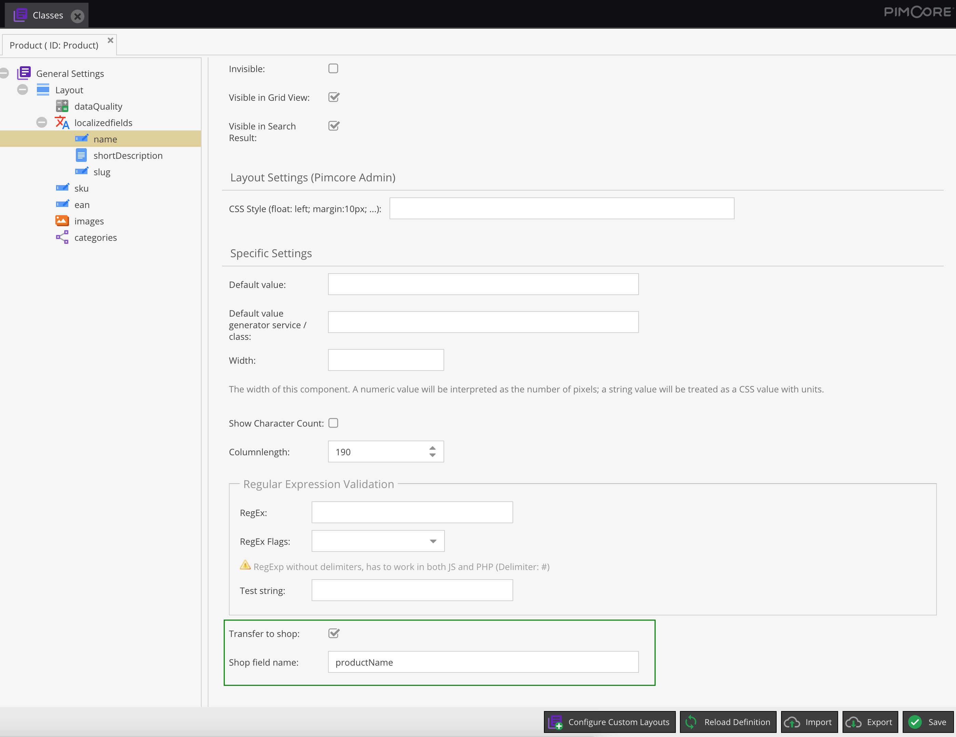Collapse the localizedfields tree node
Screen dimensions: 956x737
42,123
